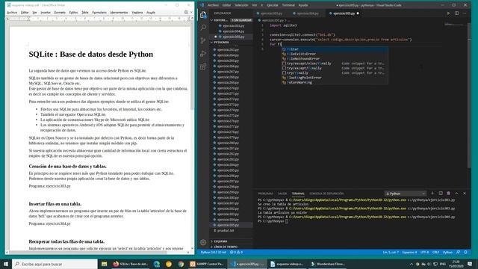Change encoding via UTF-8 in status bar
The height and width of the screenshot is (269, 478).
pos(425,253)
